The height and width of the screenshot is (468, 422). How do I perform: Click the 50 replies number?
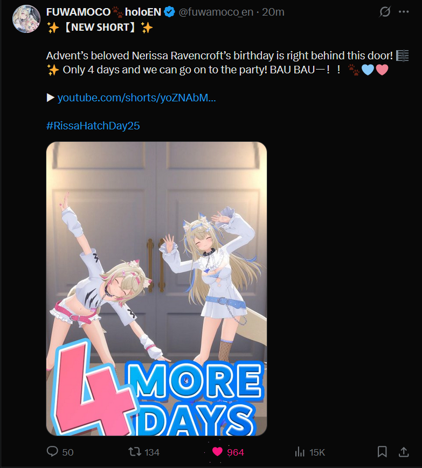pos(68,452)
